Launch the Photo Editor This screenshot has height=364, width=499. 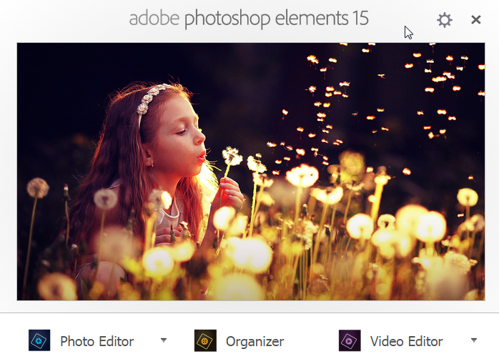97,341
